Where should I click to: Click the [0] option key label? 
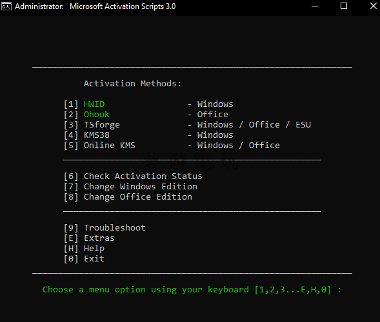71,259
